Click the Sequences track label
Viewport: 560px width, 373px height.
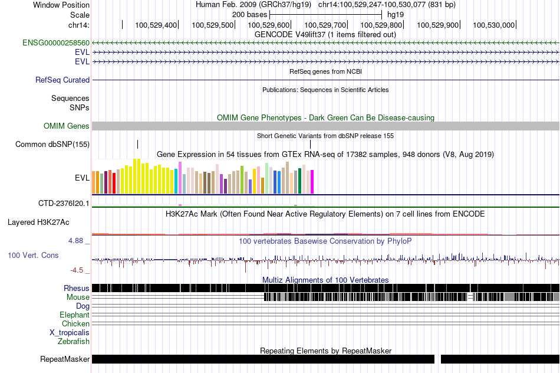point(70,99)
